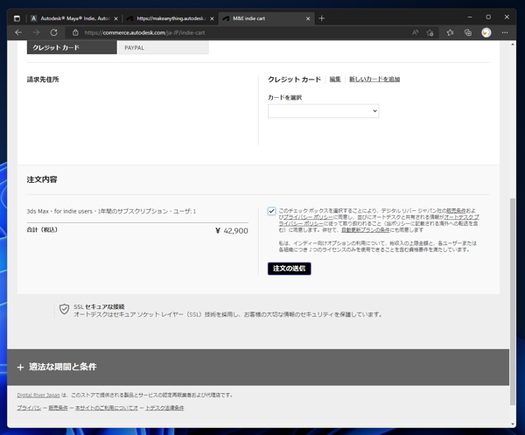Image resolution: width=525 pixels, height=435 pixels.
Task: Click the 請求先住所 heading
Action: (x=43, y=80)
